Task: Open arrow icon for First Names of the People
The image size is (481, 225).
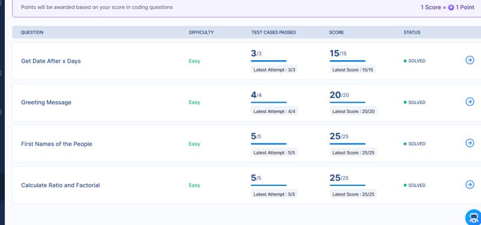Action: click(x=470, y=143)
